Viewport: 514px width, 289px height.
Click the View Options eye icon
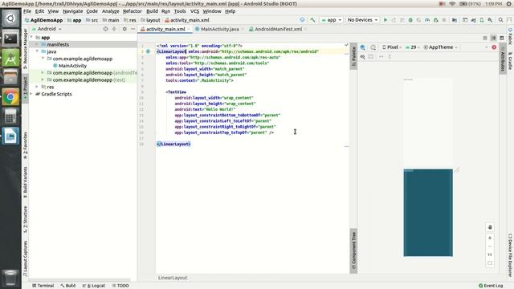(x=362, y=56)
